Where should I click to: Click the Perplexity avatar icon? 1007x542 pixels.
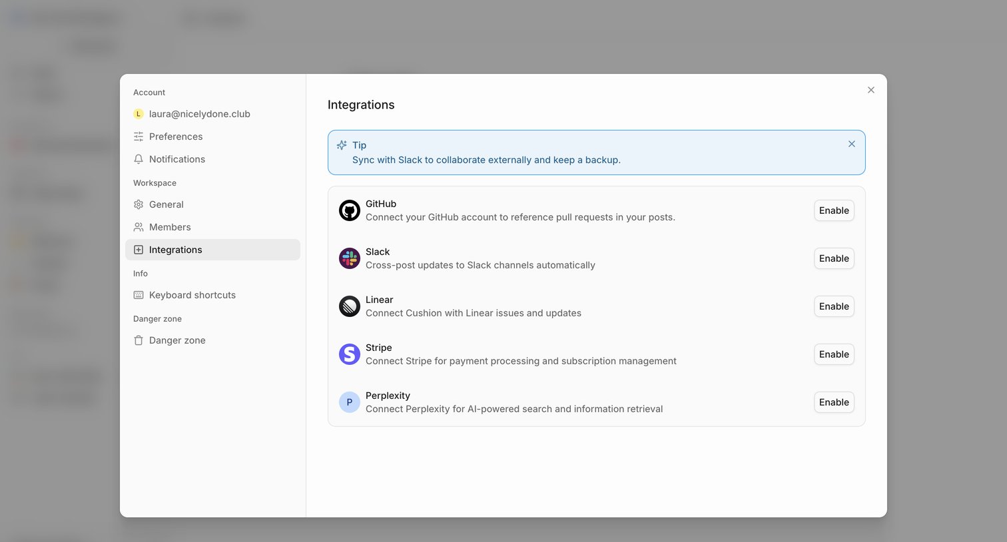[x=350, y=402]
